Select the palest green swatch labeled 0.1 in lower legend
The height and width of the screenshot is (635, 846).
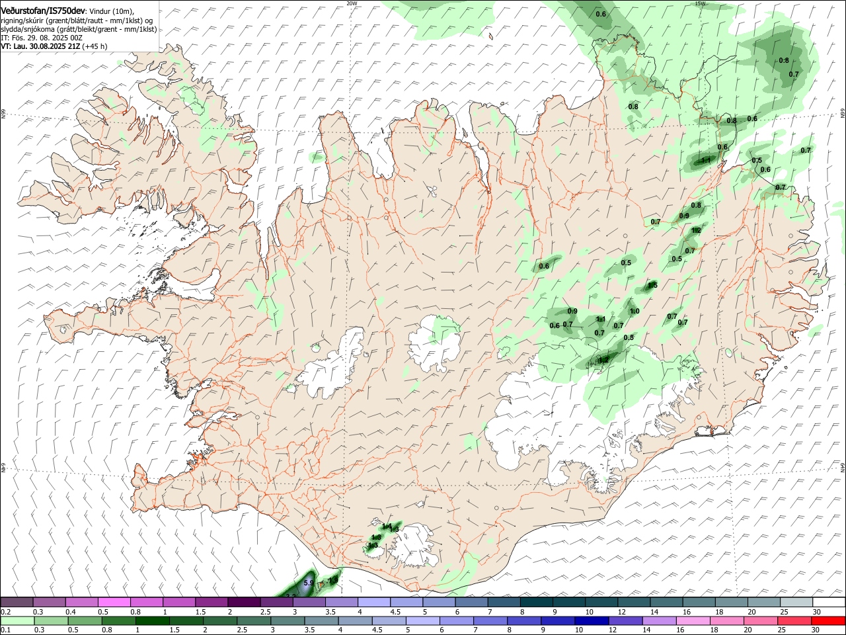[17, 621]
